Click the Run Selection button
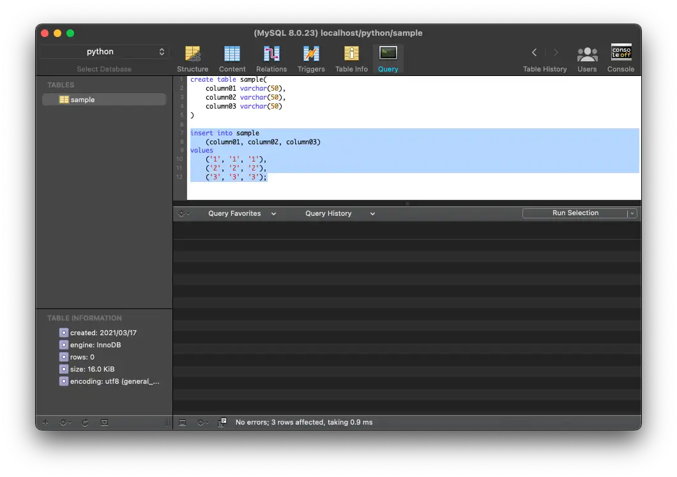 (575, 213)
